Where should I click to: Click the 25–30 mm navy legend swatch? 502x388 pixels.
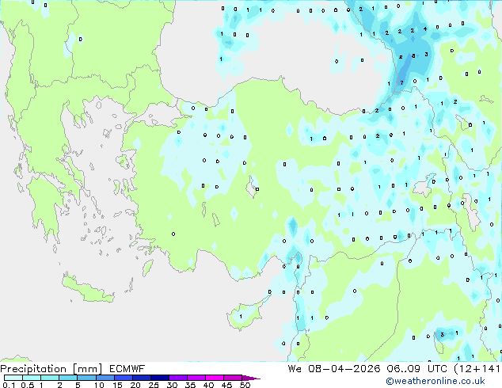click(x=159, y=378)
